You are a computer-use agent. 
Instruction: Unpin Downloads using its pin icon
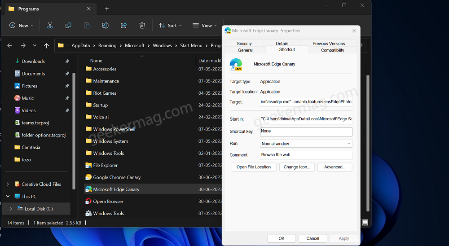(67, 61)
